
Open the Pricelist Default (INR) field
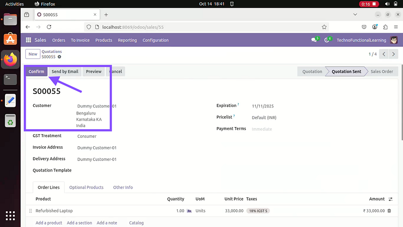(x=264, y=118)
